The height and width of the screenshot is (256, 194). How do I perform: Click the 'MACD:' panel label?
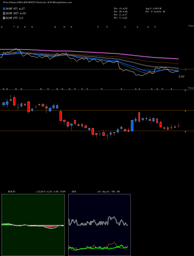point(12,192)
